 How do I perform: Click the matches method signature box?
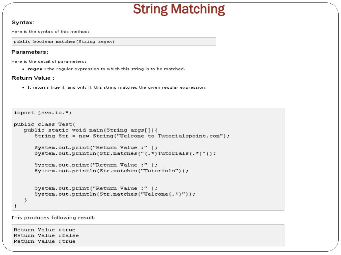click(x=114, y=42)
